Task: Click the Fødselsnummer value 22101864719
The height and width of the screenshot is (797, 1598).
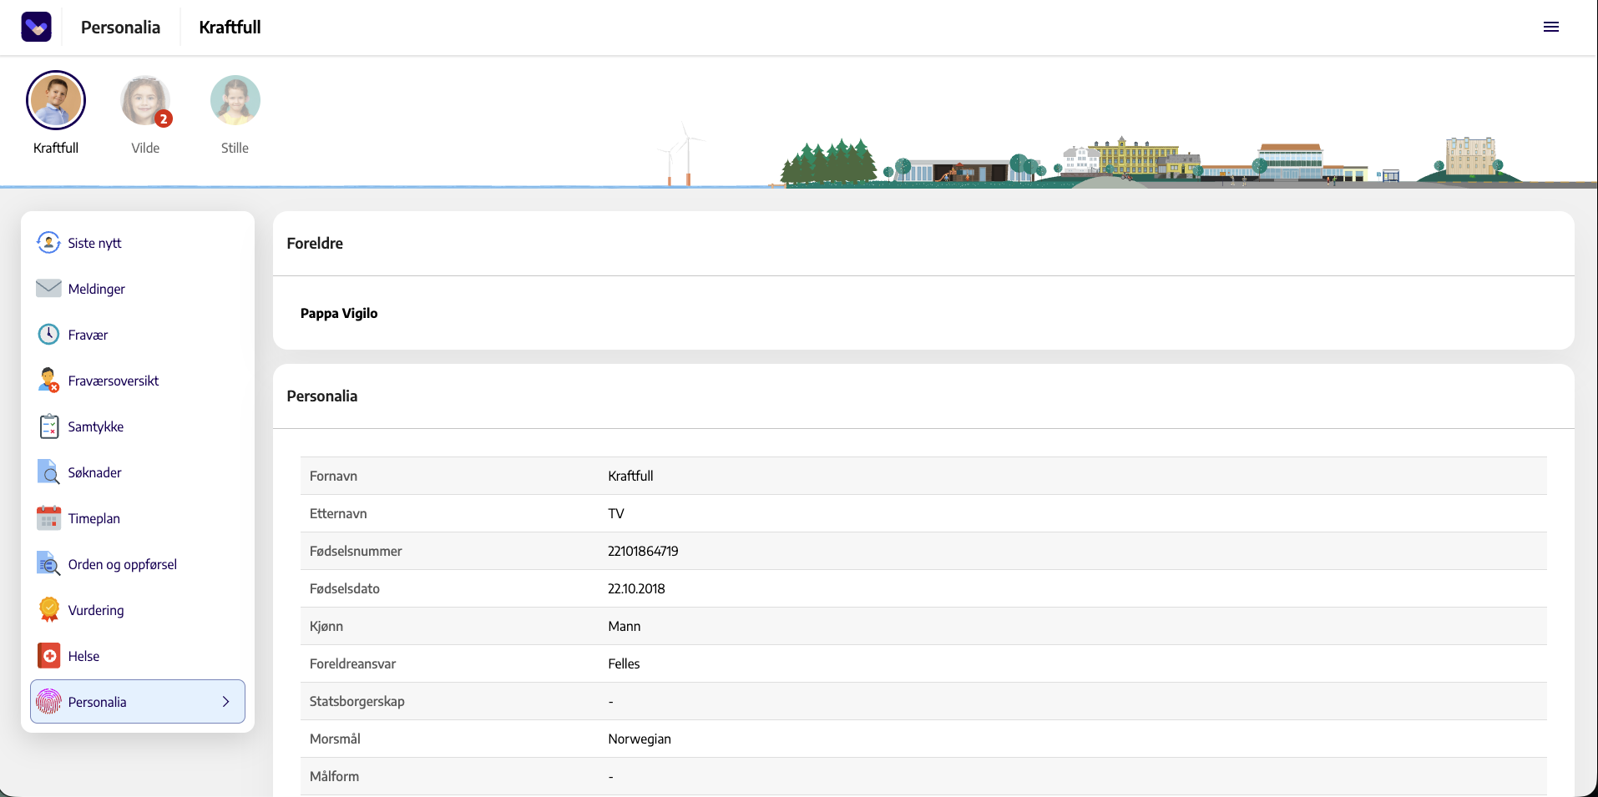Action: [643, 551]
